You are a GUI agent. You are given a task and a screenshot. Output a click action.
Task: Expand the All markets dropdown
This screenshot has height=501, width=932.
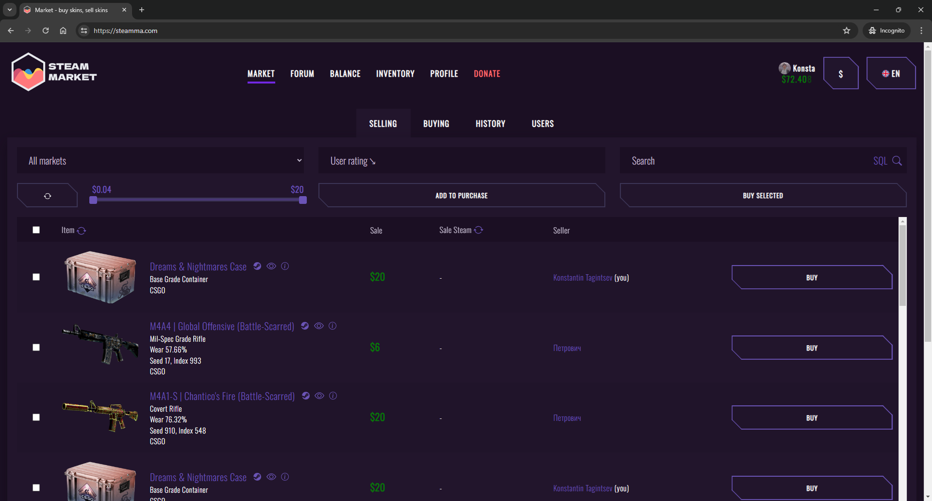coord(160,161)
